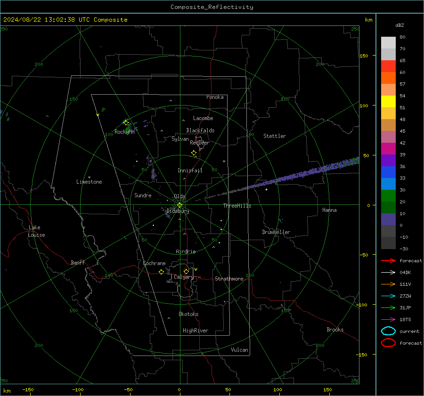Click the 'Composite_Reflectivity' title
Image resolution: width=424 pixels, height=396 pixels.
pos(212,7)
